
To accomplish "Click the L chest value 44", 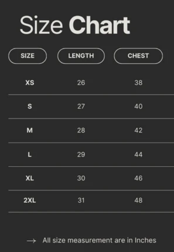I will 138,155.
